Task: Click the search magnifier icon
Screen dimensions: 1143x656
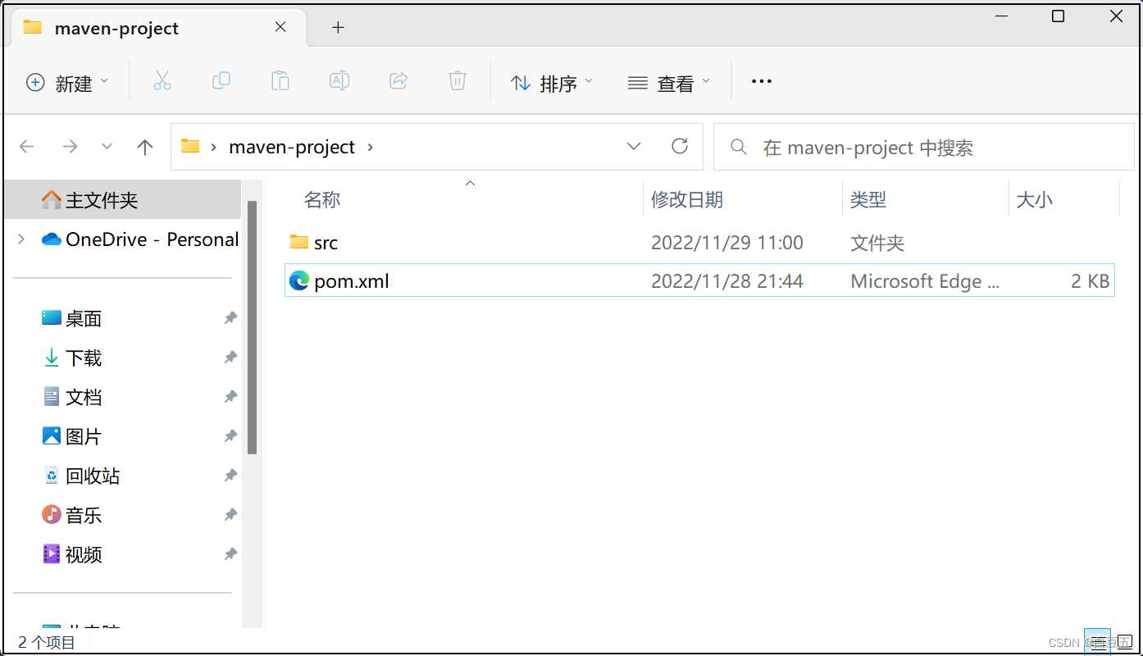Action: [x=739, y=147]
